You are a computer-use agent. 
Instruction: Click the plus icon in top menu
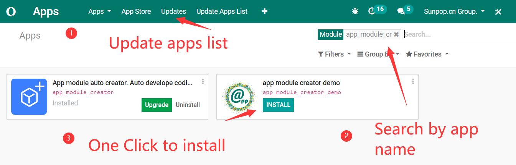tap(264, 11)
